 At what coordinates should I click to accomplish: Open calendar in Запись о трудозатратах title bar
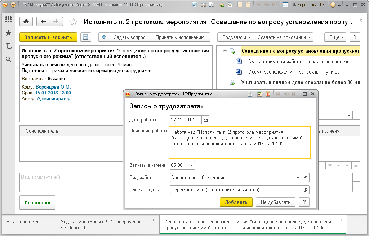(268, 94)
